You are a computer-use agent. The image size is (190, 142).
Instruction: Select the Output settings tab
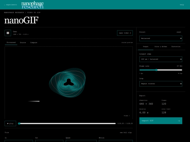point(146,47)
